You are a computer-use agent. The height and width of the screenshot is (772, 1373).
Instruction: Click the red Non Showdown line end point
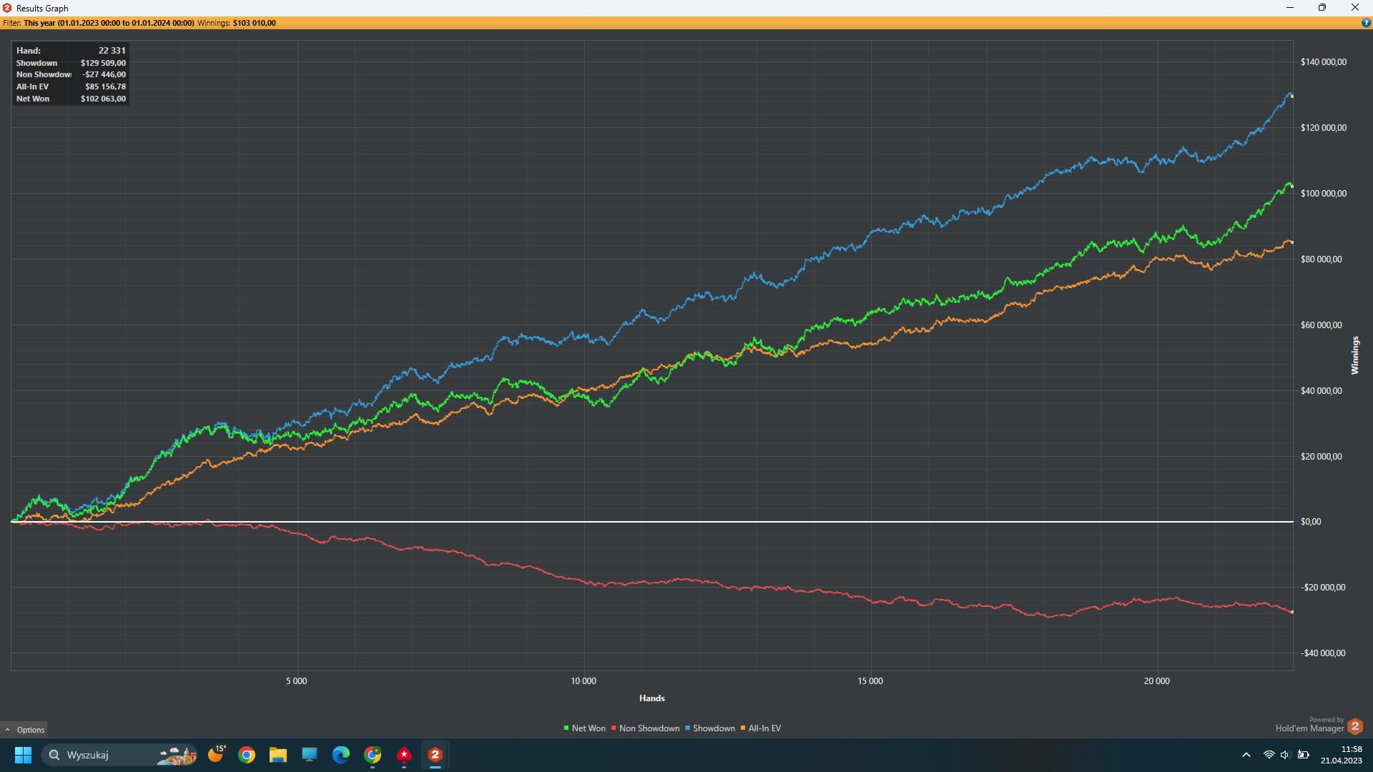[x=1292, y=612]
